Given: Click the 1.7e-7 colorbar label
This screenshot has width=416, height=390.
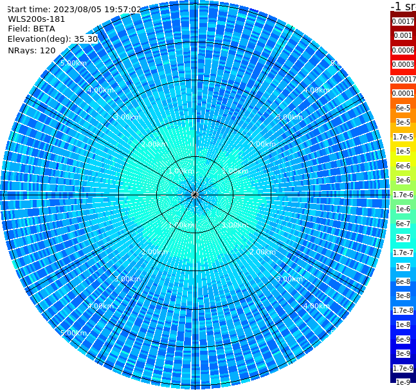Looking at the screenshot, I should [403, 253].
